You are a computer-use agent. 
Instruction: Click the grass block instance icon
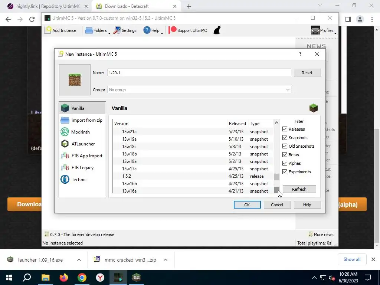click(75, 80)
